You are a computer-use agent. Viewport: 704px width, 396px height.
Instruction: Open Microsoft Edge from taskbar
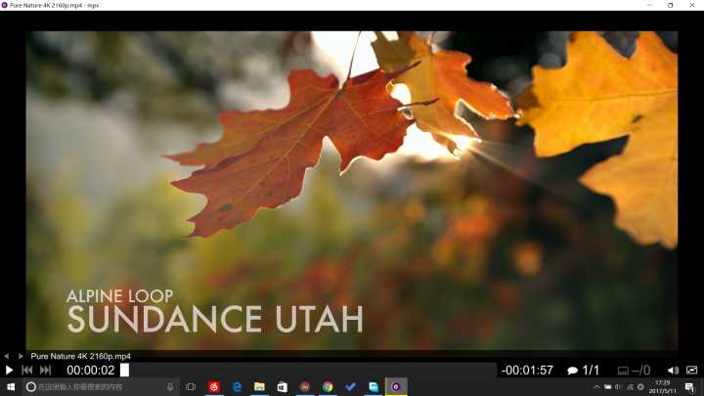[x=237, y=387]
